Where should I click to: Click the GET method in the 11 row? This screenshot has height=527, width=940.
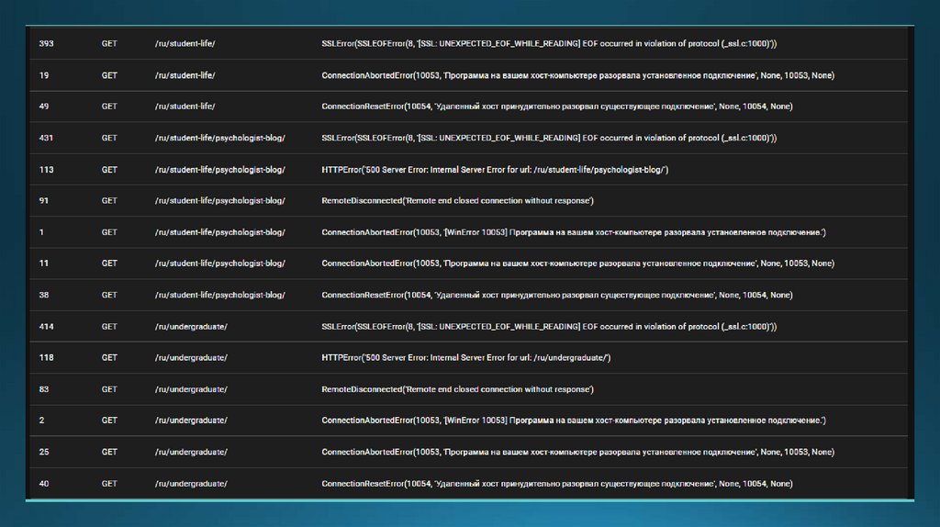pos(109,263)
